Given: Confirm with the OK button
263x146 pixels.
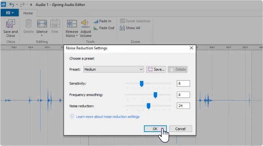Looking at the screenshot, I should (x=155, y=129).
